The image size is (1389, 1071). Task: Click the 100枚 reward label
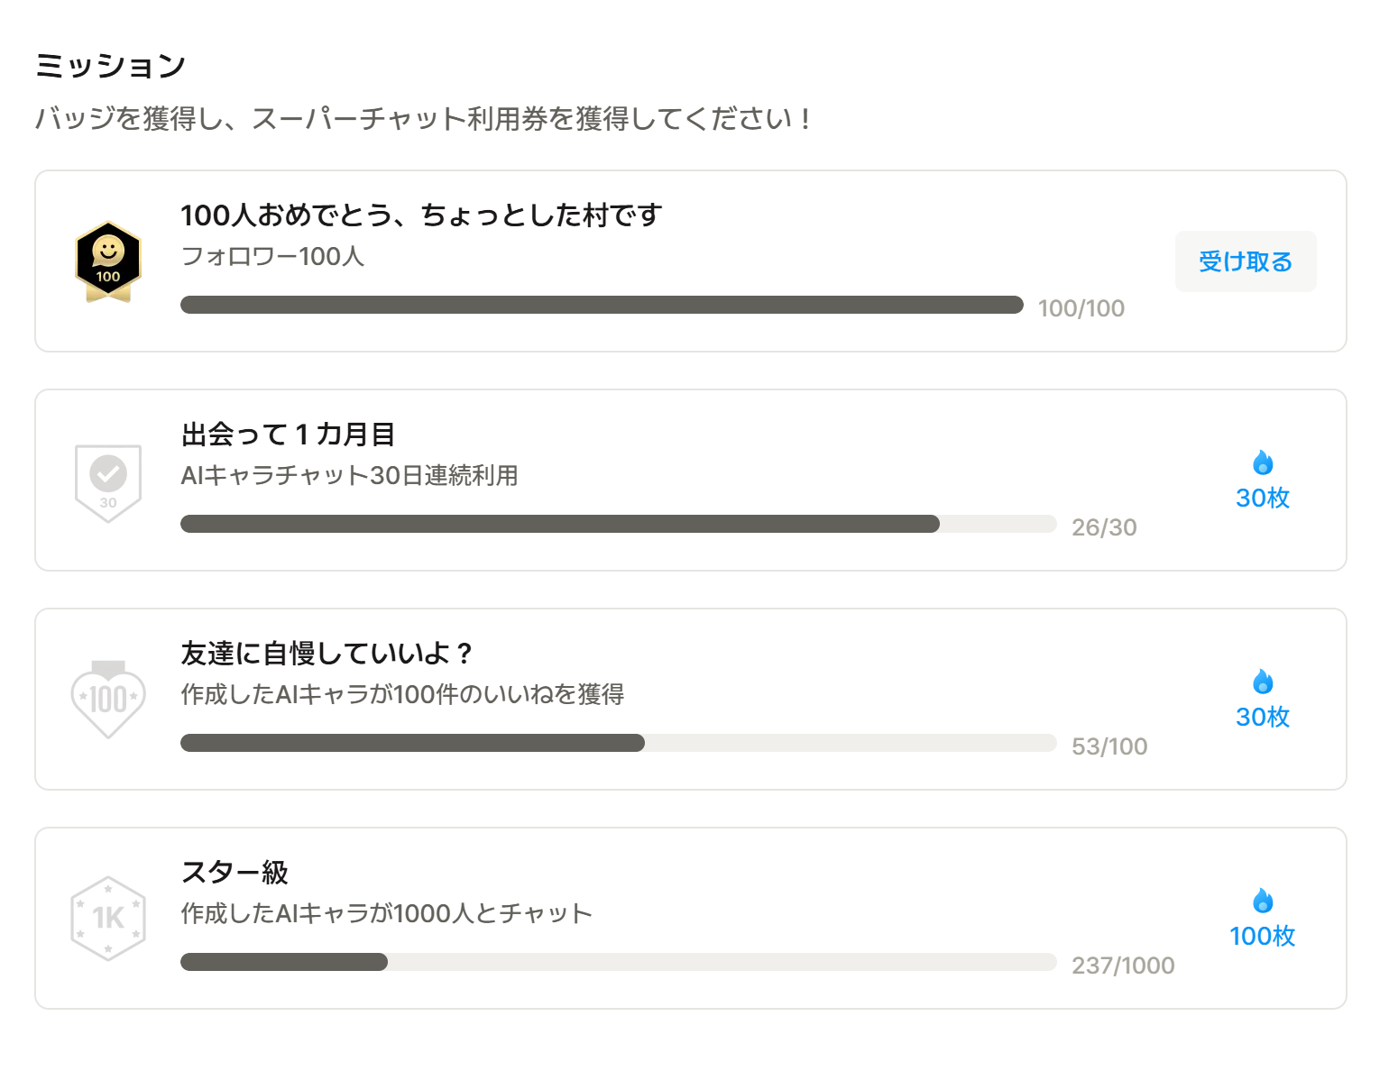(1263, 936)
